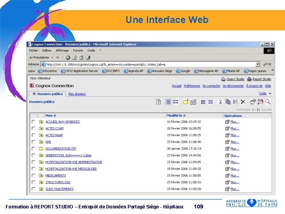Open the HOSPITALISATION-VUE MEDICALISEE folder link

(x=71, y=169)
